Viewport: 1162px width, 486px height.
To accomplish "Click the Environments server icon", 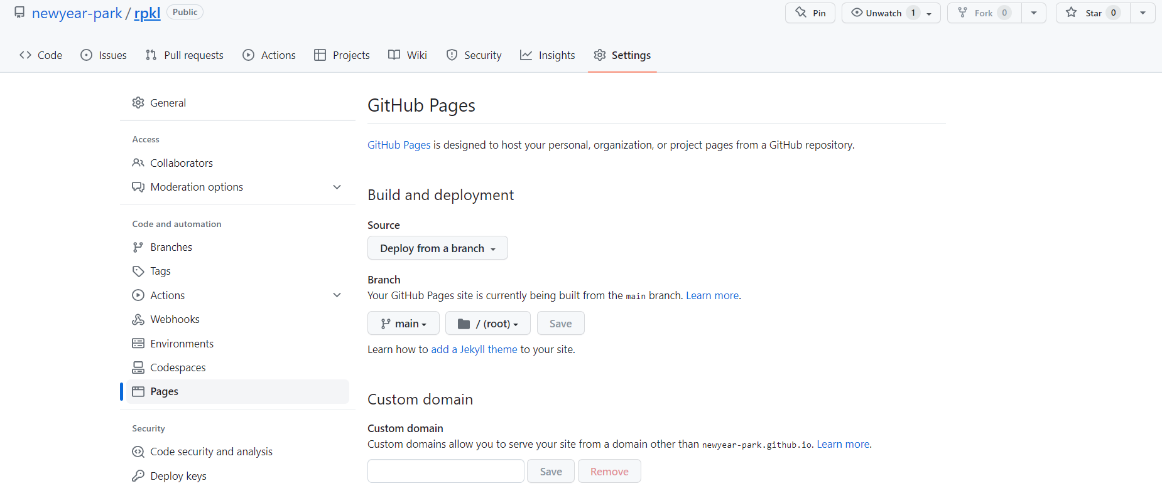I will 138,344.
